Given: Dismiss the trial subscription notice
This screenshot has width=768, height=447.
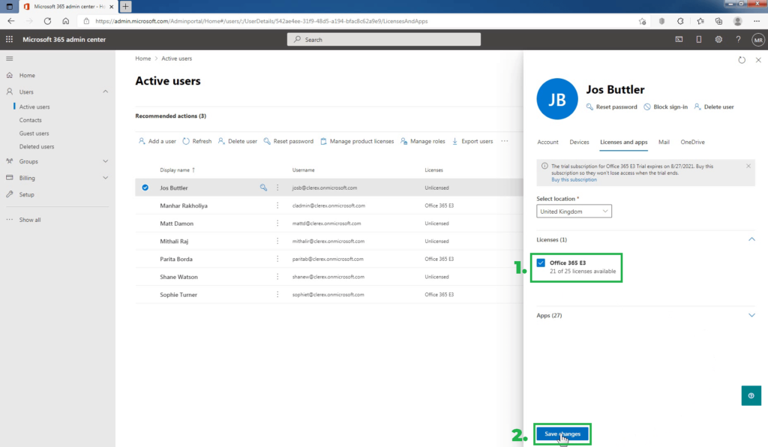Looking at the screenshot, I should [x=748, y=166].
